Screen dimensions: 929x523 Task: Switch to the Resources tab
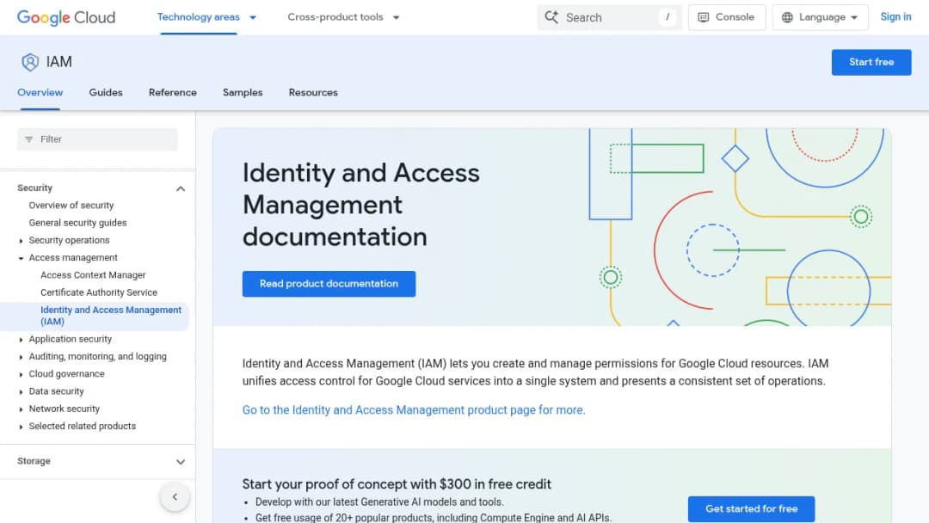313,92
